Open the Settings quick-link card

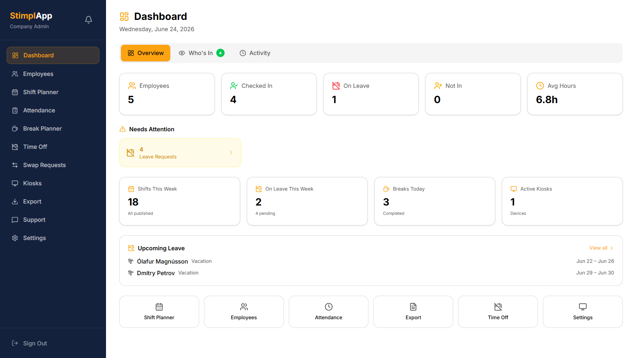click(583, 312)
